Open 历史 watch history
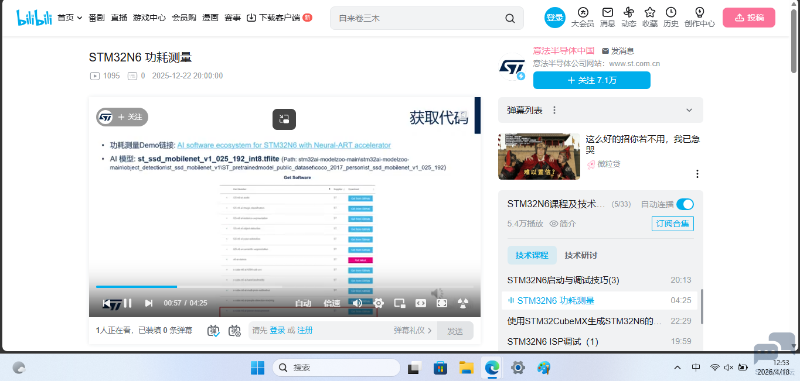 coord(670,18)
